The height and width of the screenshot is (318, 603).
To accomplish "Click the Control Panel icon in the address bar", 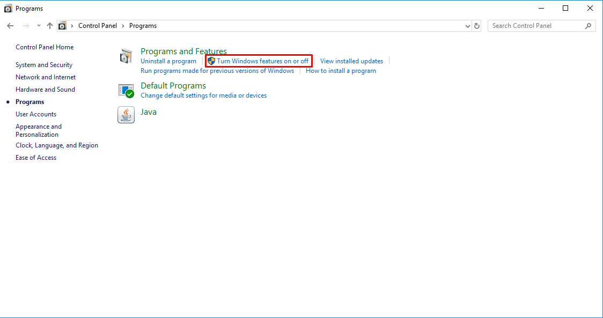I will [x=62, y=26].
